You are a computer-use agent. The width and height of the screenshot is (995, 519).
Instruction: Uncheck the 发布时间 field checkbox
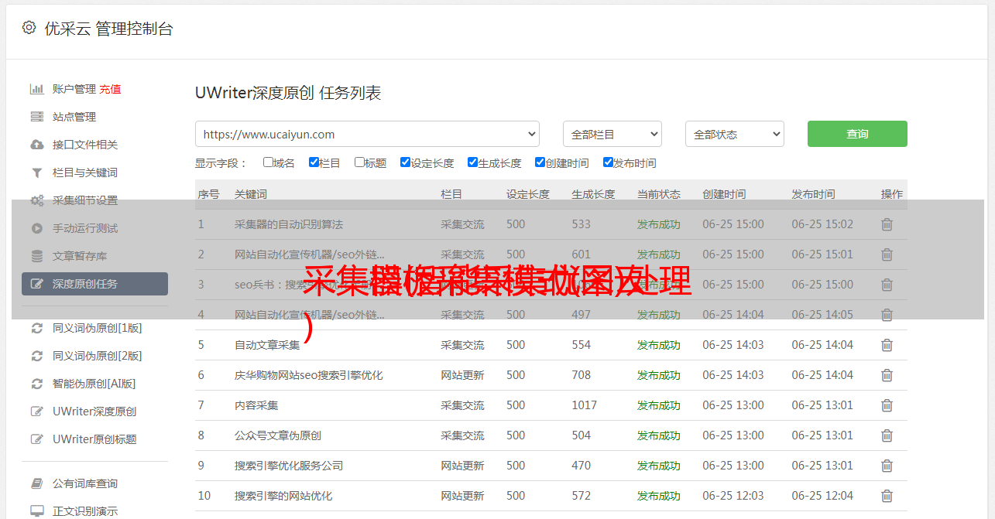click(x=608, y=162)
